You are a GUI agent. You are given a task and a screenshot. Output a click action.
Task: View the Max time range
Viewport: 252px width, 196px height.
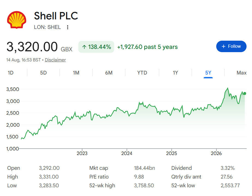(x=241, y=73)
